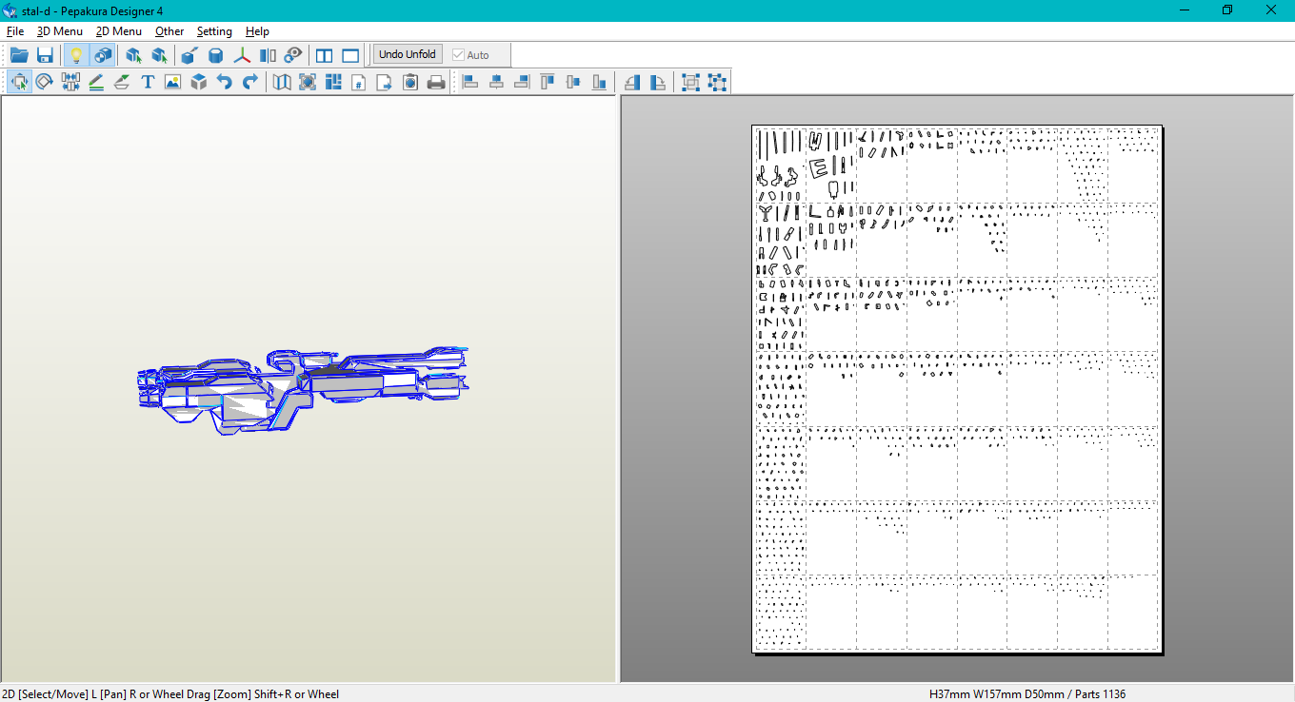Align selected parts to vertical center
Image resolution: width=1295 pixels, height=702 pixels.
[573, 82]
